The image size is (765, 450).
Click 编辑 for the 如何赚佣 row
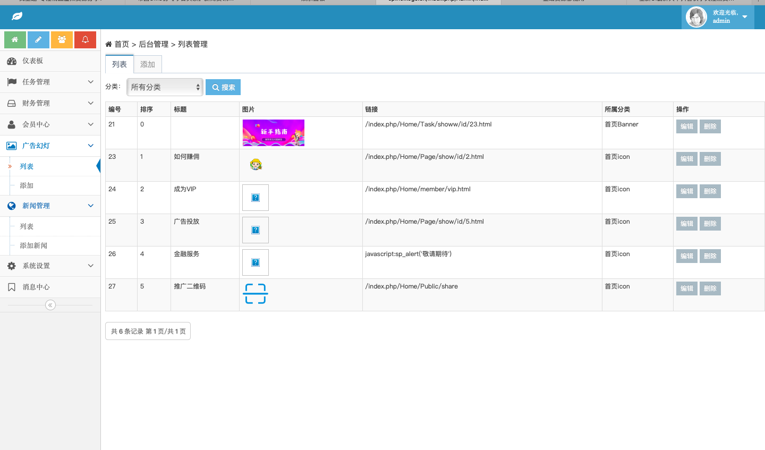(686, 159)
